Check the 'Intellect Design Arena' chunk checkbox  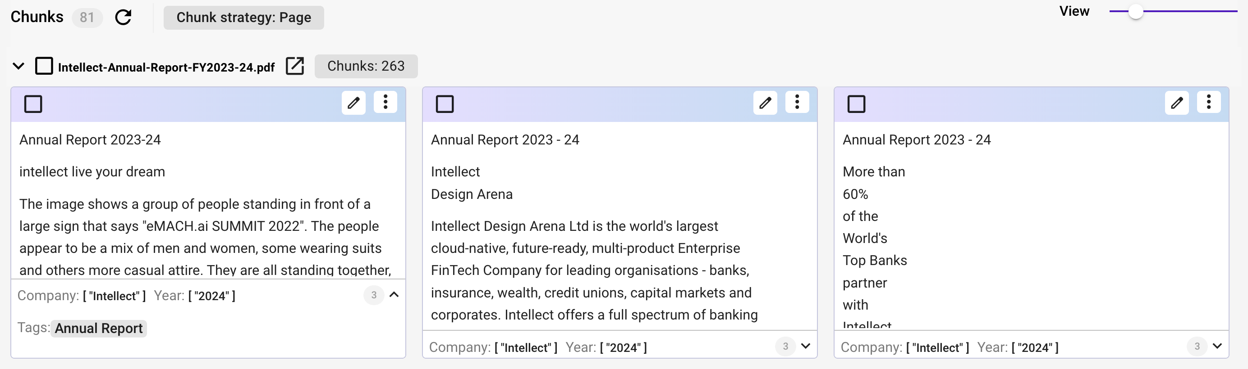pyautogui.click(x=445, y=104)
